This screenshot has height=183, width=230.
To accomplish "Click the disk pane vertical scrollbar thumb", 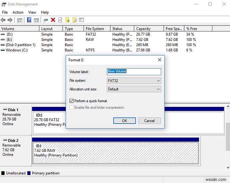I will tap(228, 137).
